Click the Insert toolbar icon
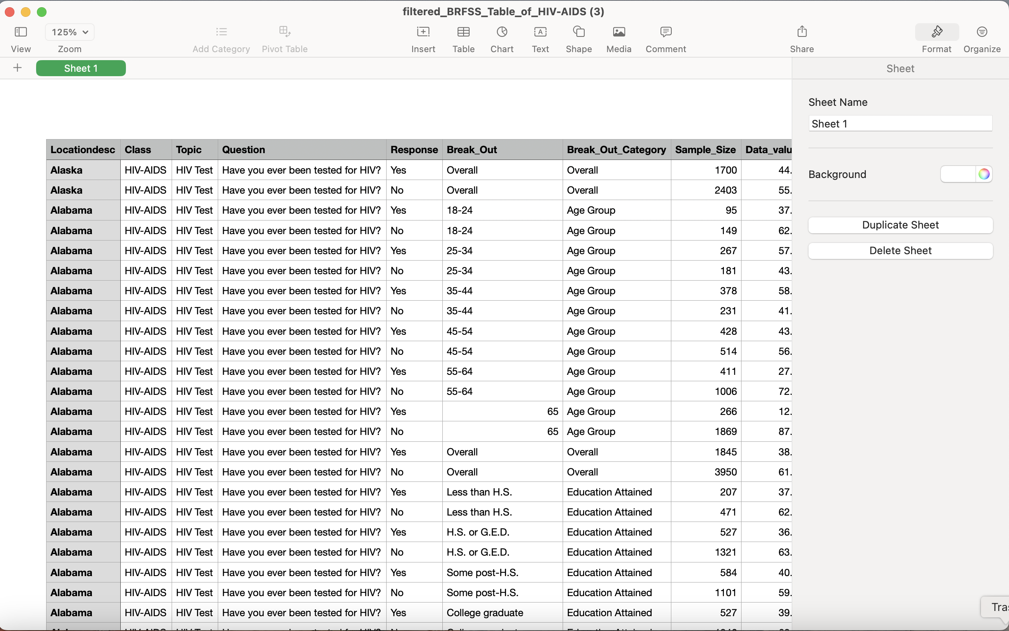 [423, 32]
